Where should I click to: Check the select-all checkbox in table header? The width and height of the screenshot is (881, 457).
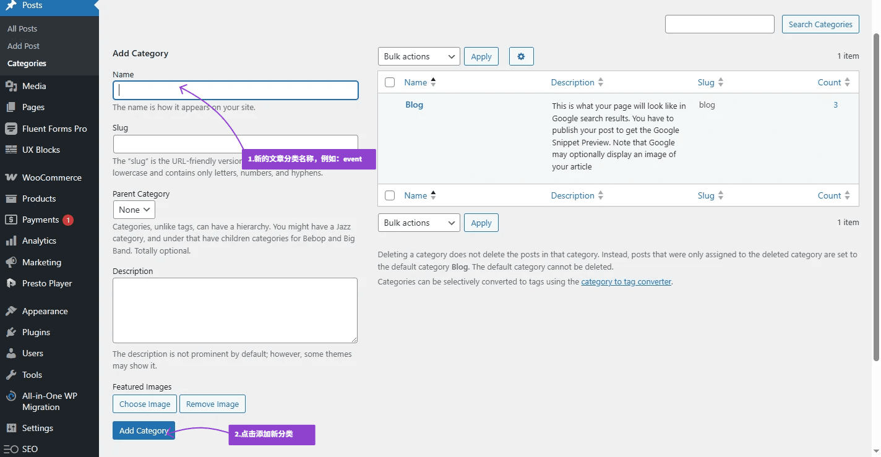[390, 82]
